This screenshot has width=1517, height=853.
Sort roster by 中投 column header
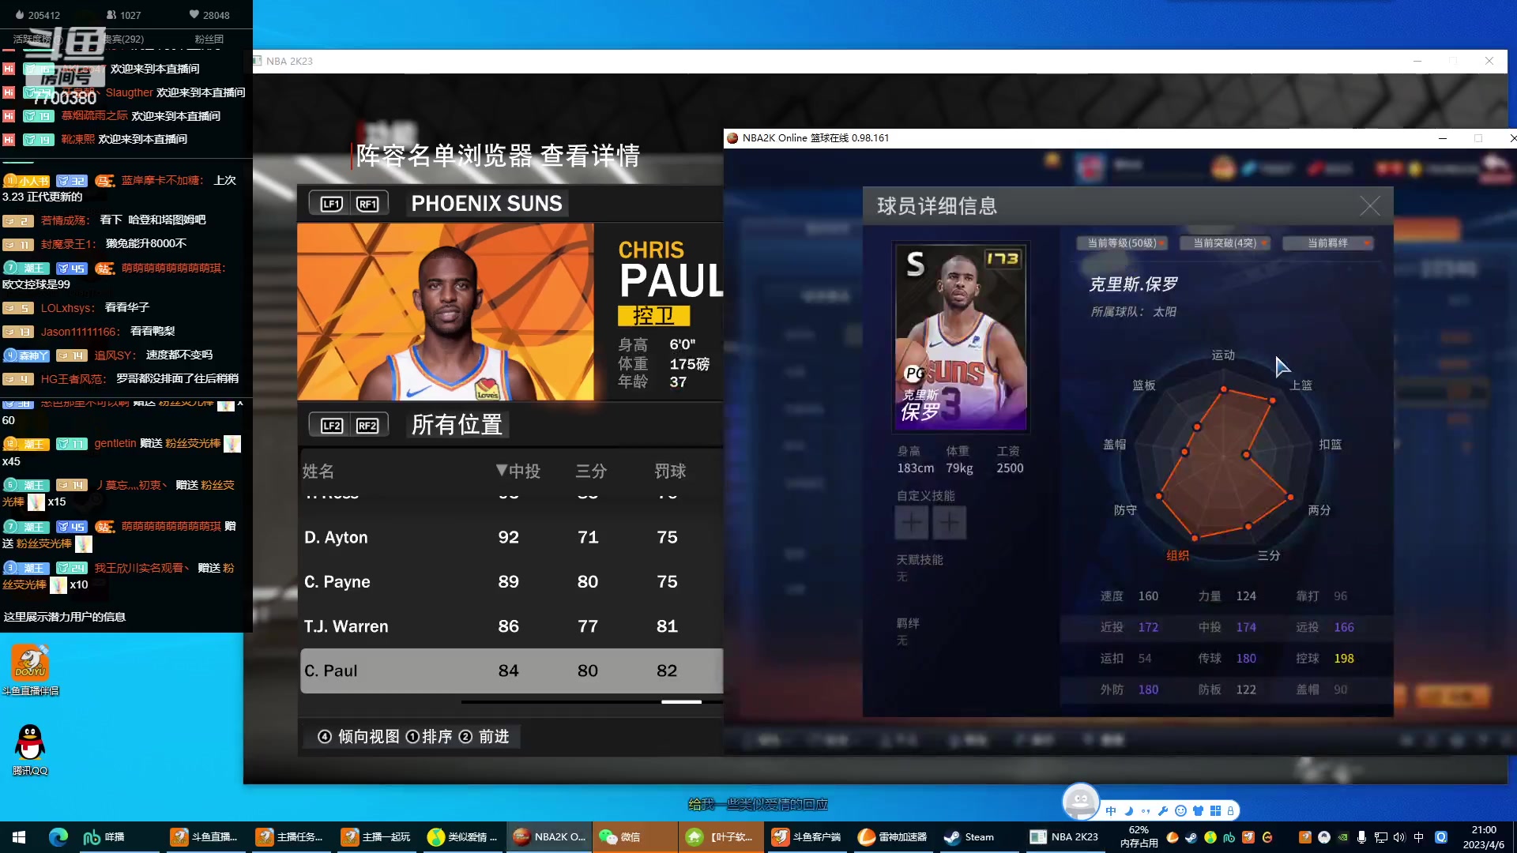click(518, 472)
